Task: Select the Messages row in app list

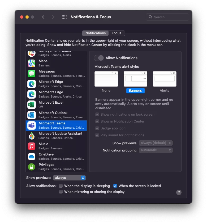Action: click(56, 74)
